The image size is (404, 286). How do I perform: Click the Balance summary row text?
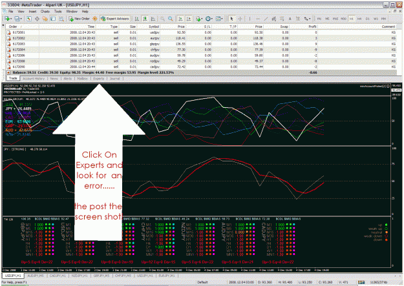pyautogui.click(x=93, y=72)
